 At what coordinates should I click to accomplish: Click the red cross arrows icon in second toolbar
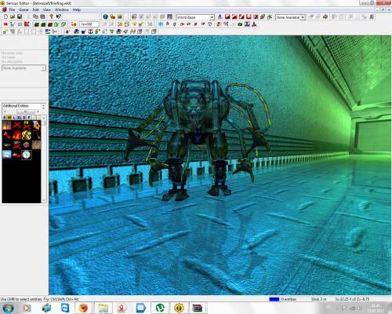point(27,24)
